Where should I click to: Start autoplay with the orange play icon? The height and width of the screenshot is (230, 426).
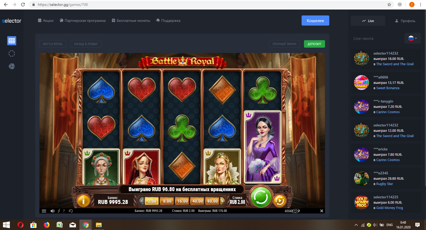coord(279,201)
